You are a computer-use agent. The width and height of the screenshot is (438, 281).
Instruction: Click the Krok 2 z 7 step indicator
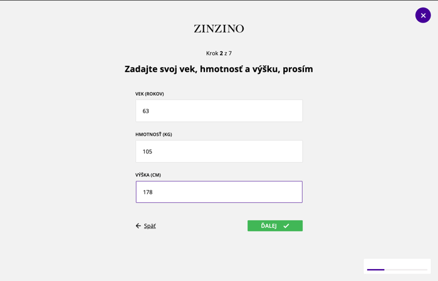tap(219, 53)
